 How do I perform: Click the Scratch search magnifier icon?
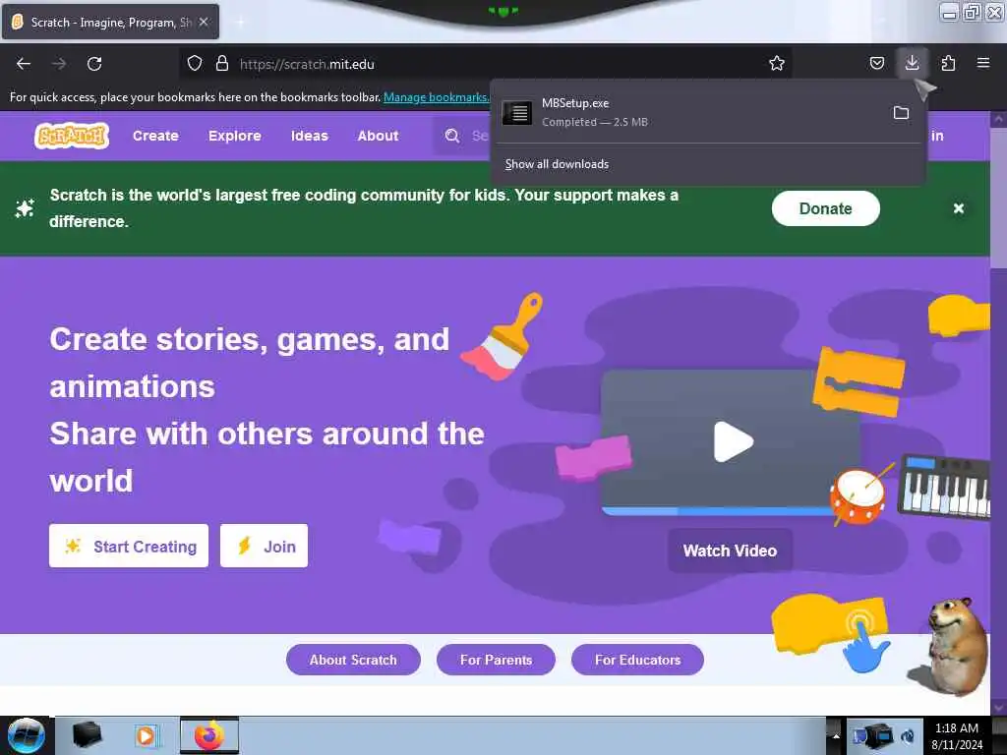click(x=452, y=136)
